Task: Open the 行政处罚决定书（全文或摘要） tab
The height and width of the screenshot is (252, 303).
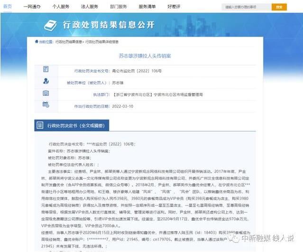Action: point(72,125)
